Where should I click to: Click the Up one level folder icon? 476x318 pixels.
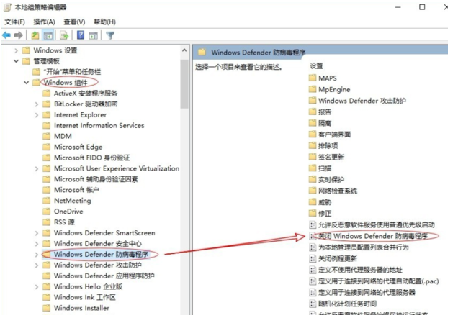click(35, 35)
